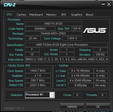This screenshot has width=113, height=112.
Task: Click the 2-way L1 Inst. associativity value
Action: tap(101, 75)
